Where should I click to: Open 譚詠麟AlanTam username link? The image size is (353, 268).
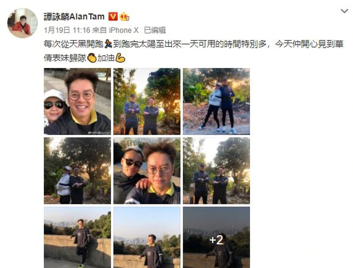(x=74, y=17)
